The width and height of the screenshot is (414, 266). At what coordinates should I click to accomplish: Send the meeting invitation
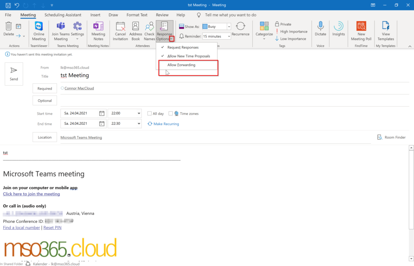(x=14, y=74)
